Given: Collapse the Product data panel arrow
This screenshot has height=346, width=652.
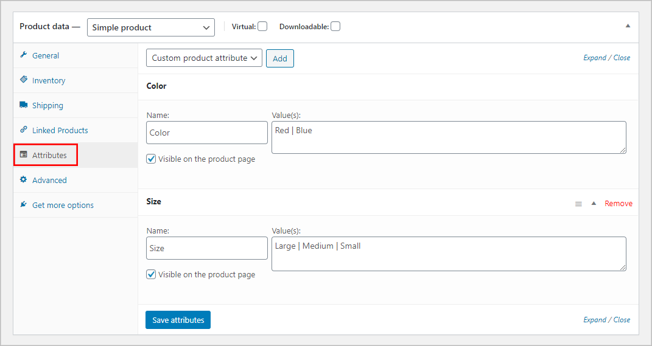Looking at the screenshot, I should pyautogui.click(x=628, y=26).
